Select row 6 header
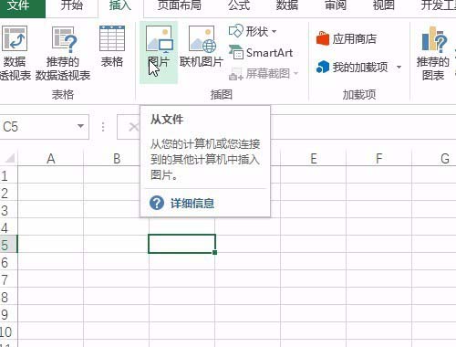This screenshot has height=347, width=456. click(8, 262)
